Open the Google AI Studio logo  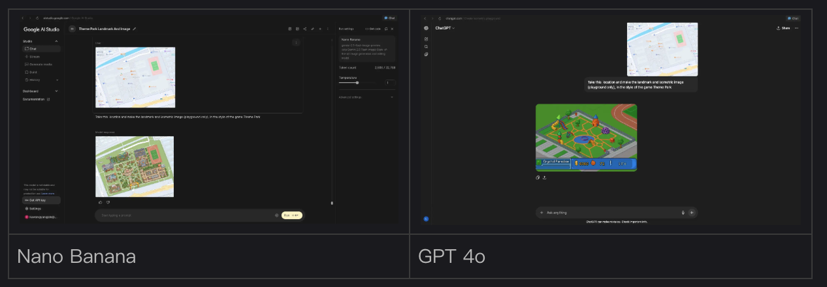pyautogui.click(x=41, y=29)
